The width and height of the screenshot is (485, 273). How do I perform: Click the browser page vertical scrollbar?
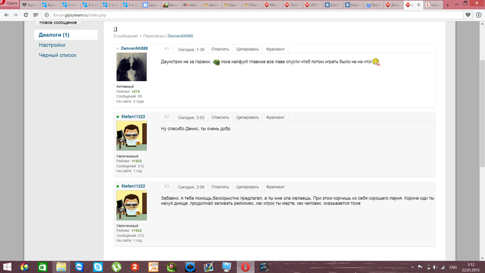coord(482,113)
